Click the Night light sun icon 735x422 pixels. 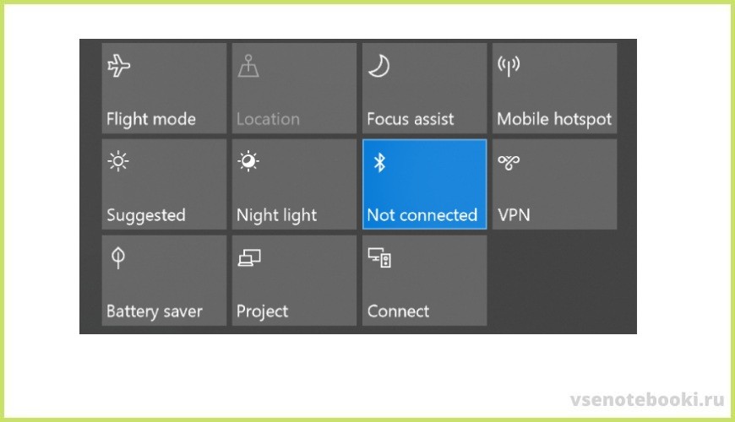248,162
